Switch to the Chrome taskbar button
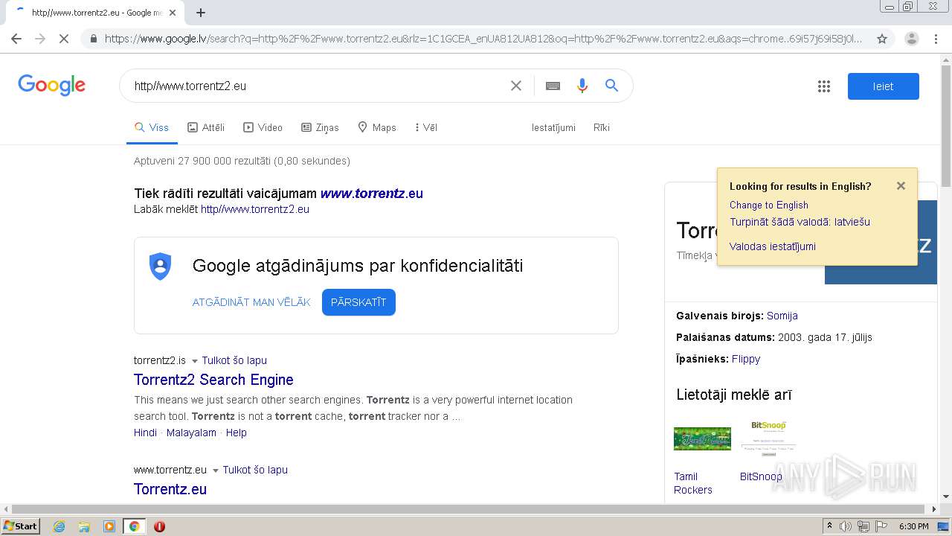 coord(134,526)
